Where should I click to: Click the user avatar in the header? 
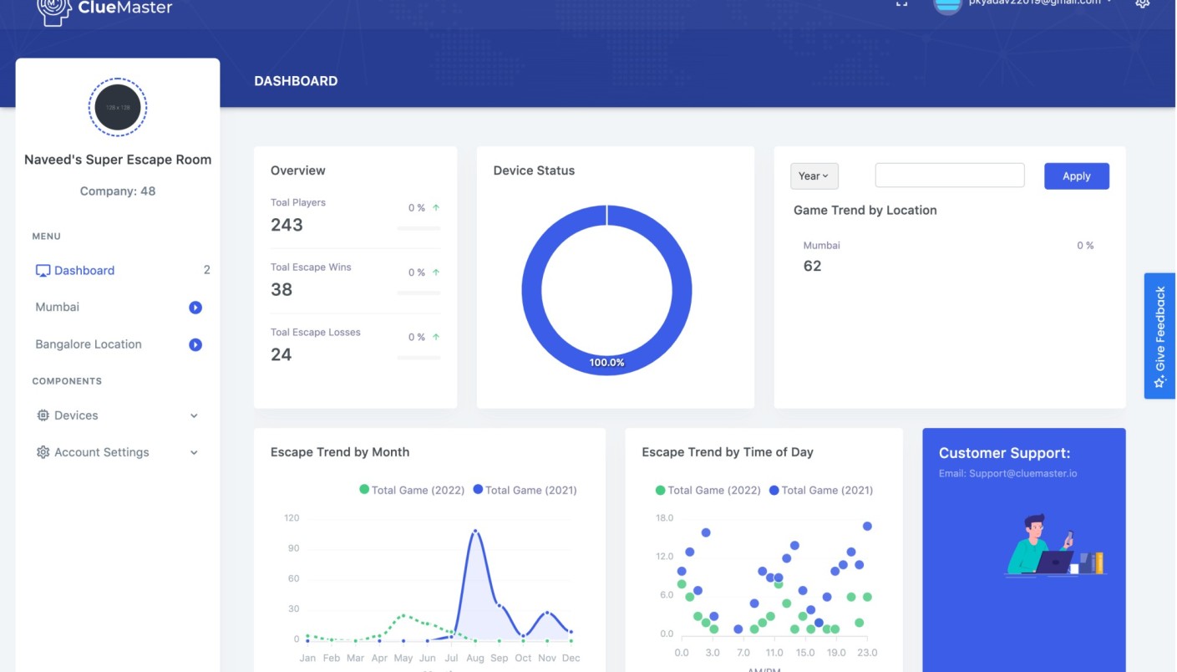(x=948, y=4)
